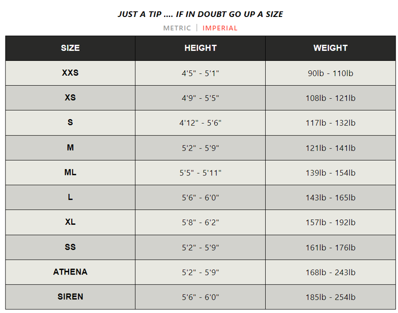
Task: Click the HEIGHT column header
Action: [x=199, y=48]
